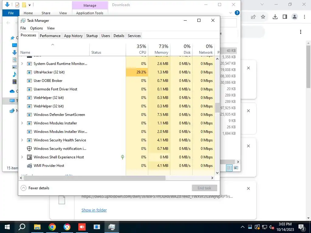
Task: Collapse Task Manager with Fewer details
Action: click(x=35, y=188)
